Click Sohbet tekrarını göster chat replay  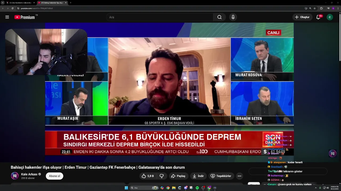pyautogui.click(x=288, y=171)
